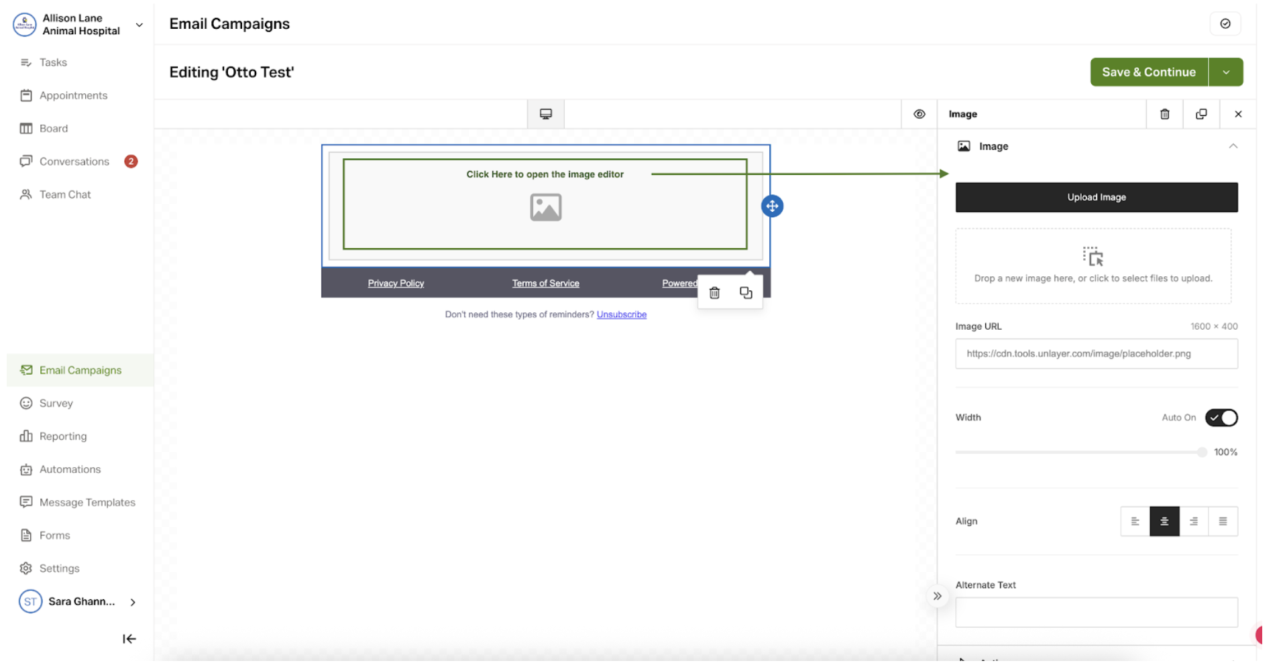Select left alignment option

pyautogui.click(x=1135, y=522)
